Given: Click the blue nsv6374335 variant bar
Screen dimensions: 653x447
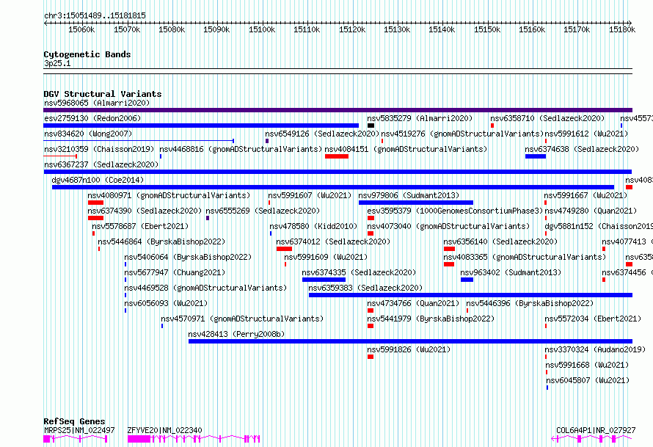Looking at the screenshot, I should point(324,280).
